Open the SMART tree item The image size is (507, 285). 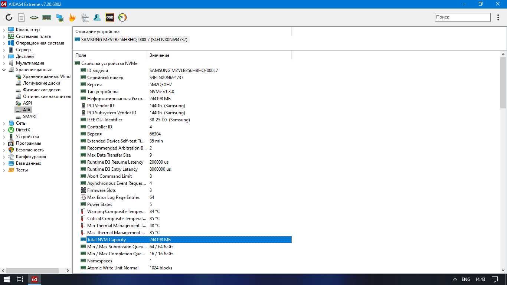[x=30, y=117]
